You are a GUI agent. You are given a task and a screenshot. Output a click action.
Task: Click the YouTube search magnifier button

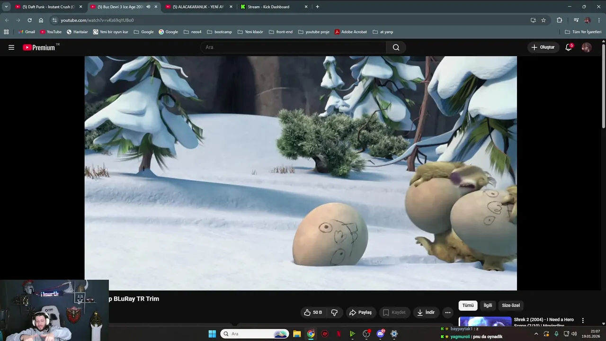pos(396,47)
